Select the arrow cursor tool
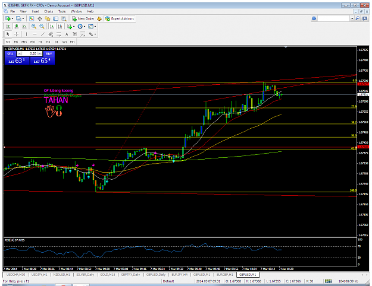Viewport: 372px width, 286px height. coord(8,34)
